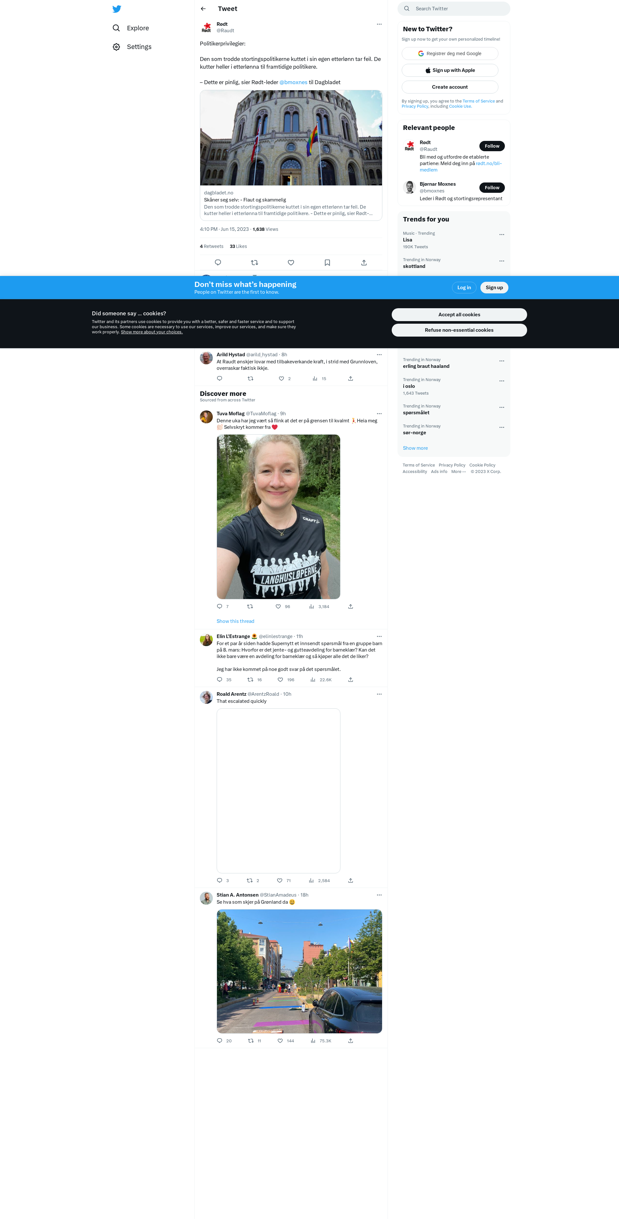619x1219 pixels.
Task: Open Show more about your choices link
Action: pos(152,332)
